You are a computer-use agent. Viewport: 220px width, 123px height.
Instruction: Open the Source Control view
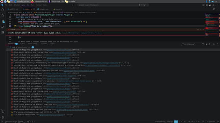[x=3, y=21]
